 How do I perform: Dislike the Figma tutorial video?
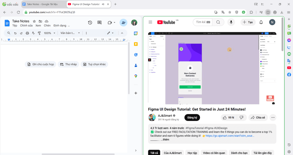241,118
